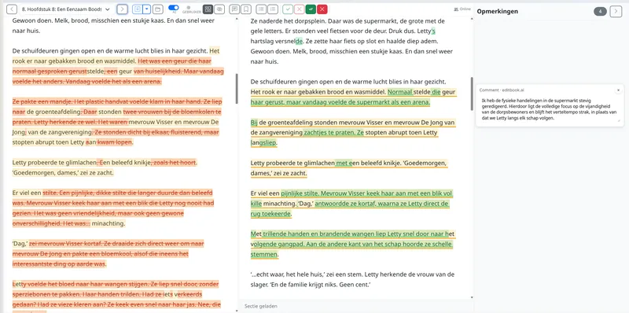Click the bookmark icon in toolbar
629x313 pixels.
click(246, 9)
